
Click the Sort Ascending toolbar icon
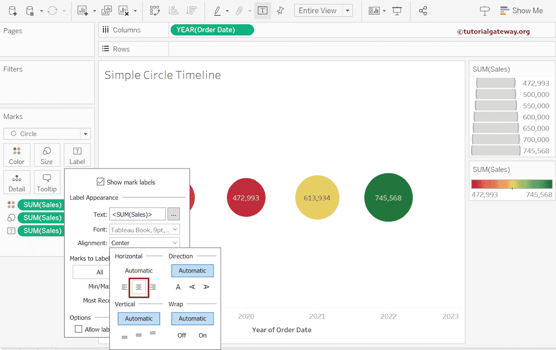click(x=173, y=11)
